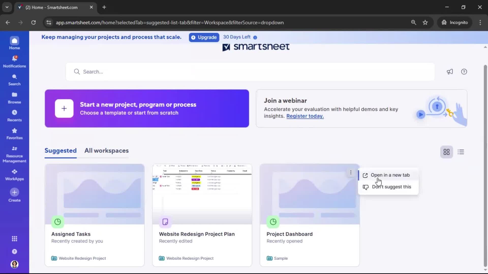The height and width of the screenshot is (274, 488).
Task: Open the three-dot menu on Project Dashboard card
Action: [x=351, y=172]
